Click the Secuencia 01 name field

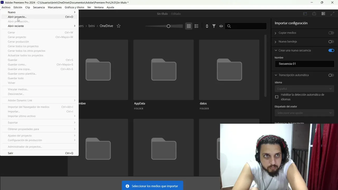304,64
